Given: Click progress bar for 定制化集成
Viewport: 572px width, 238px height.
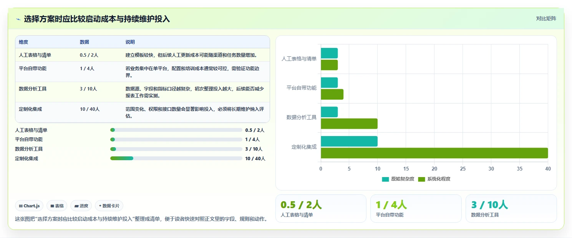Looking at the screenshot, I should (176, 158).
